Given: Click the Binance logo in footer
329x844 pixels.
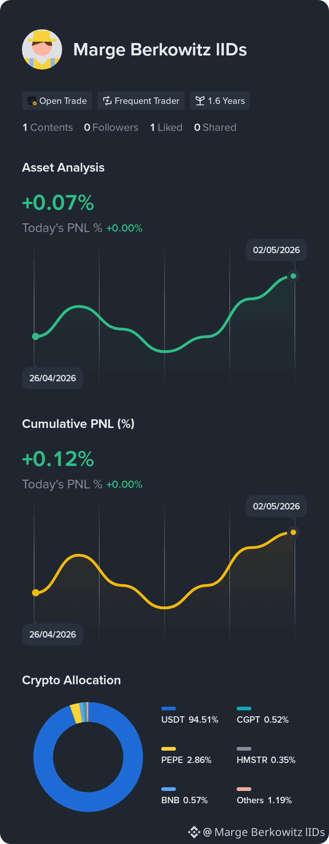Looking at the screenshot, I should [194, 832].
